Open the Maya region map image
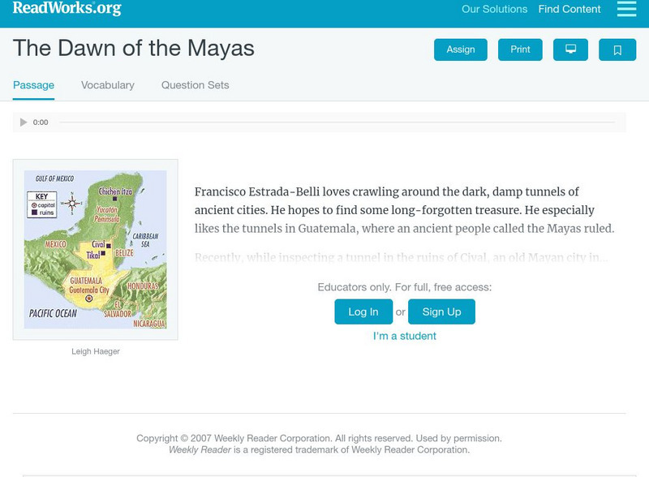 [95, 249]
